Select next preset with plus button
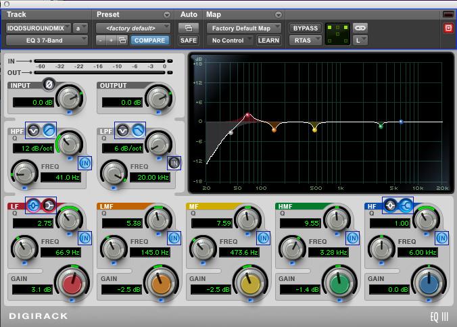The width and height of the screenshot is (457, 327). pos(112,40)
